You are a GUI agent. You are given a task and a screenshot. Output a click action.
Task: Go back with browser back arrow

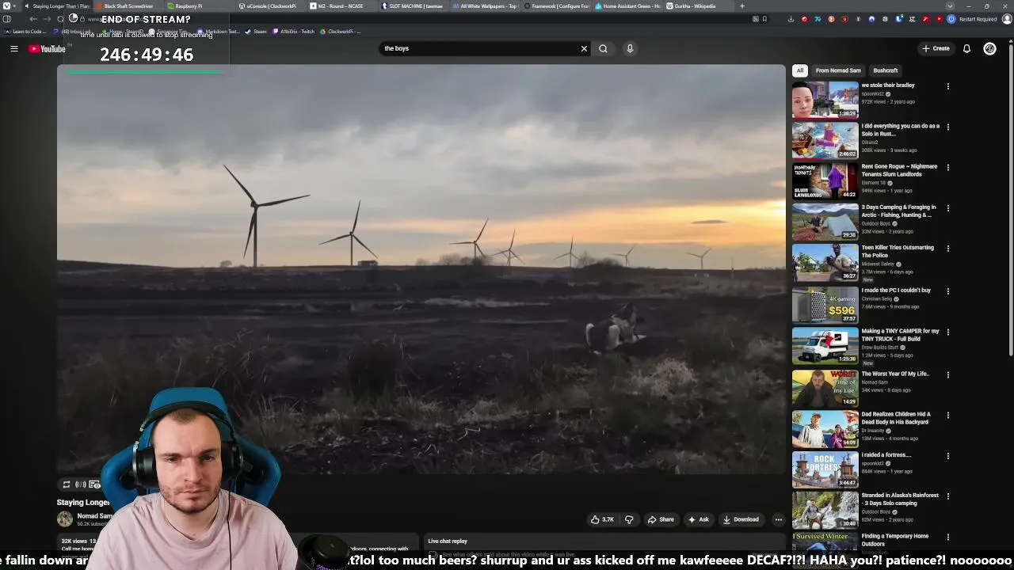(33, 19)
